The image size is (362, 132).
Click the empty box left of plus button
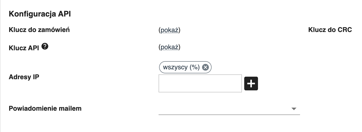(200, 83)
